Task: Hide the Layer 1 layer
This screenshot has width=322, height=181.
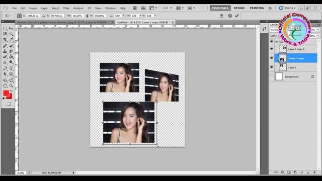Action: [272, 67]
